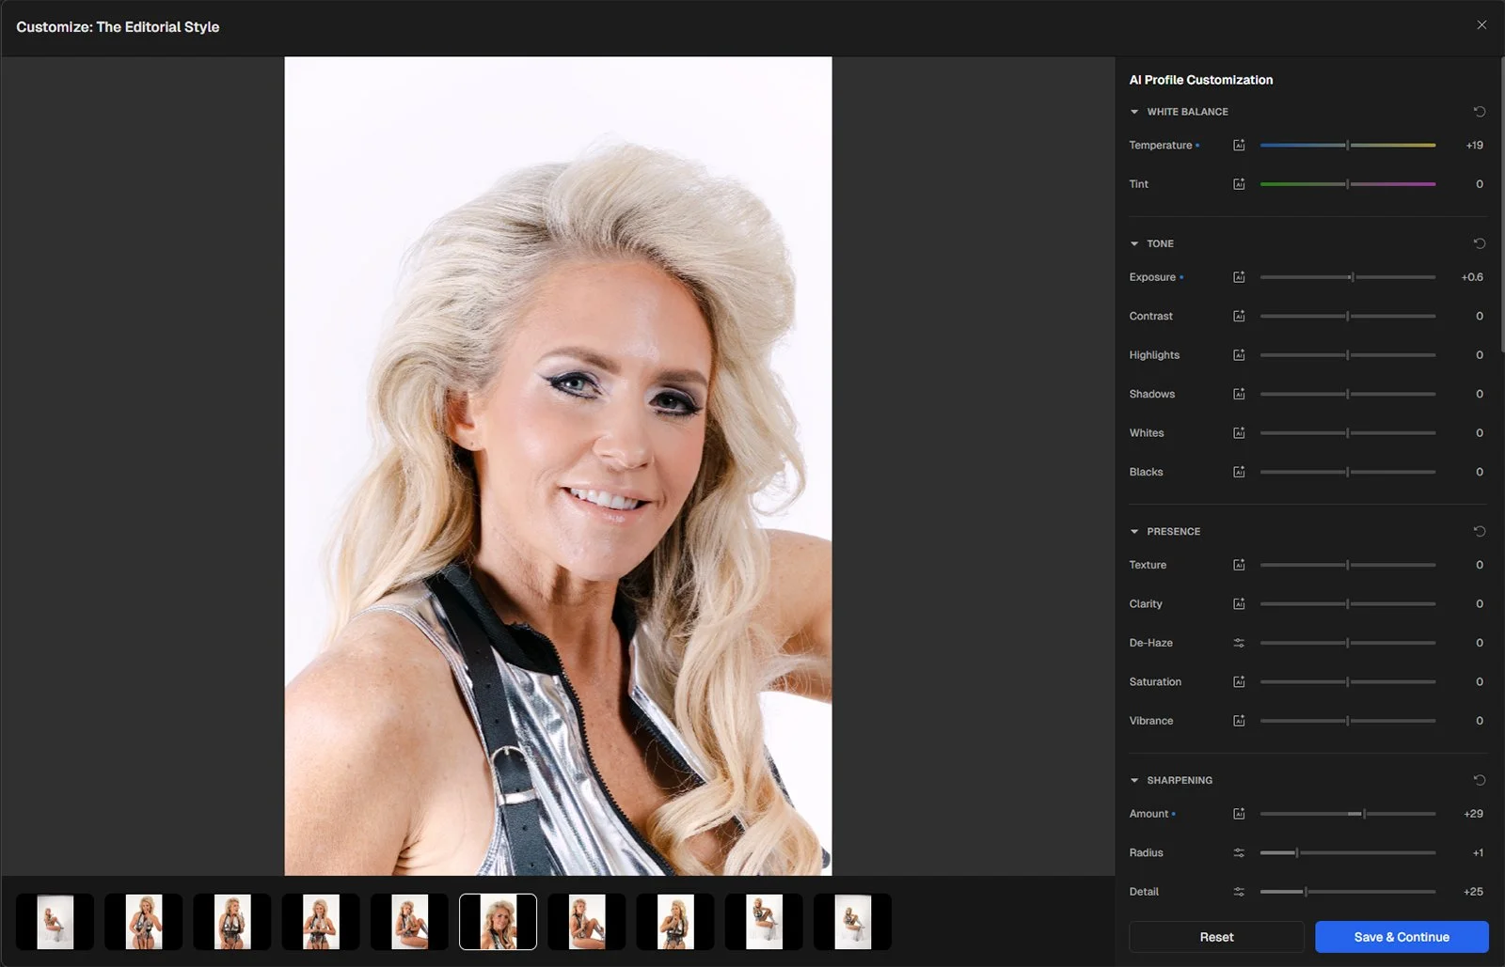
Task: Toggle AI adjustment icon for Tint
Action: [x=1239, y=184]
